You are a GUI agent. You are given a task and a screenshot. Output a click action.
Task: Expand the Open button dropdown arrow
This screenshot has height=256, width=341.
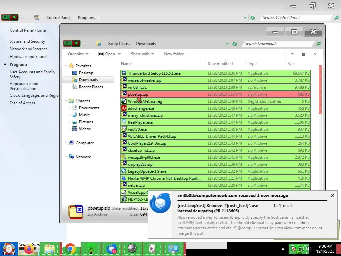pos(119,54)
